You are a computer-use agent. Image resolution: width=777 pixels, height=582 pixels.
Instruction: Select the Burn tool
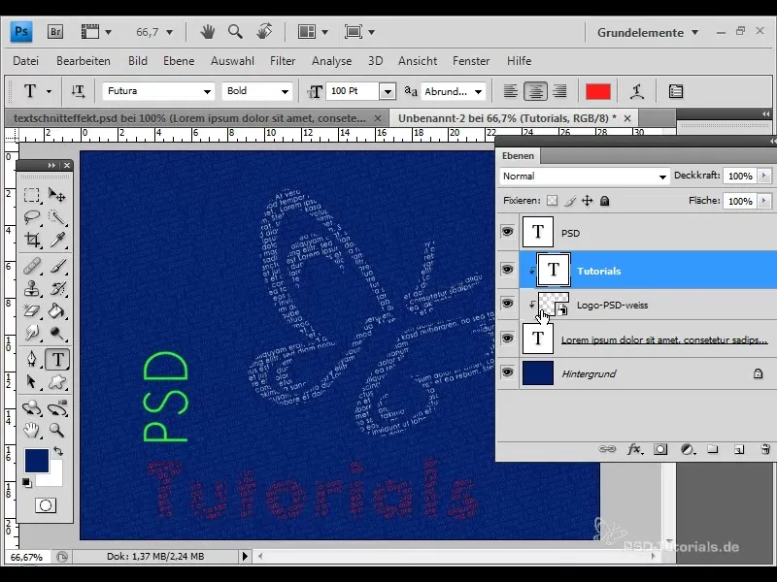click(x=57, y=333)
